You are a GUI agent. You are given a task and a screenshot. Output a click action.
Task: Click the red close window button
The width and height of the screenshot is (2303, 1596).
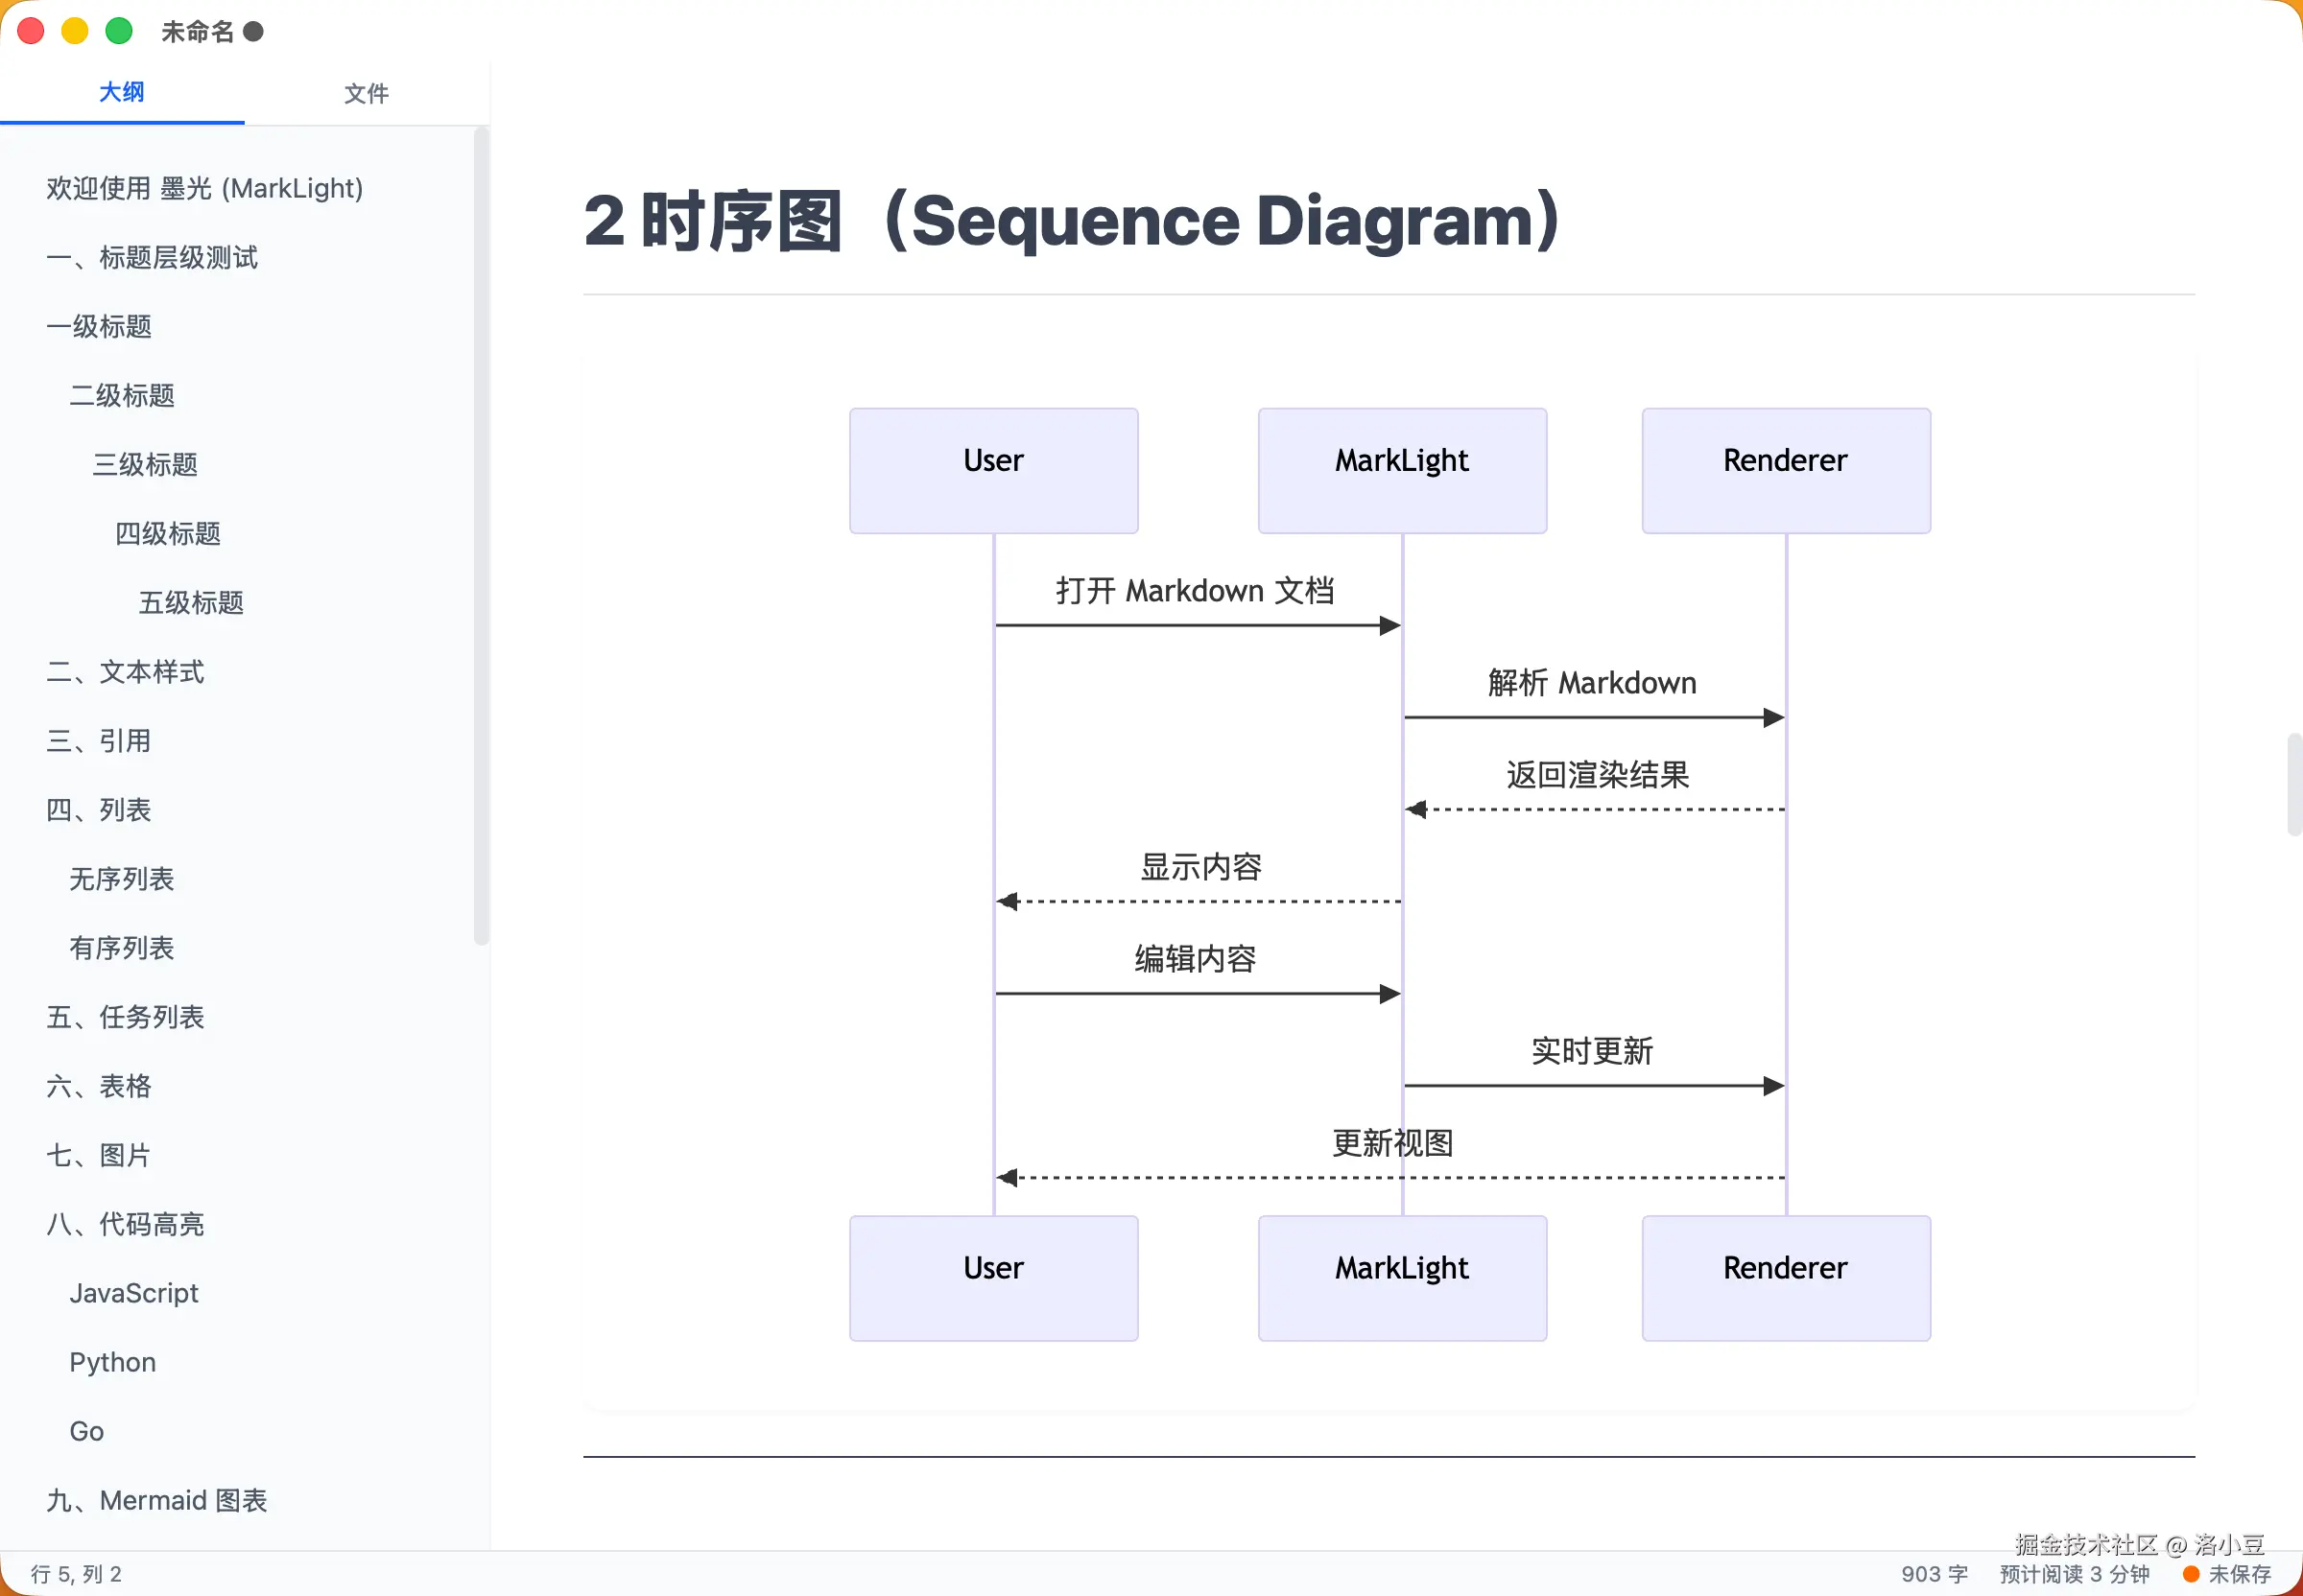[x=31, y=31]
